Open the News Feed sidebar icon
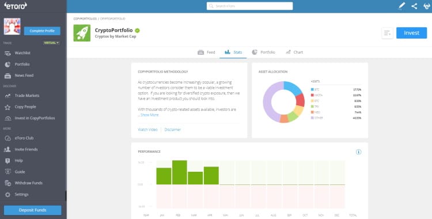This screenshot has width=432, height=219. tap(7, 75)
